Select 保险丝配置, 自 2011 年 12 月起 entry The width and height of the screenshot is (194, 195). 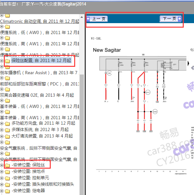(x=41, y=60)
